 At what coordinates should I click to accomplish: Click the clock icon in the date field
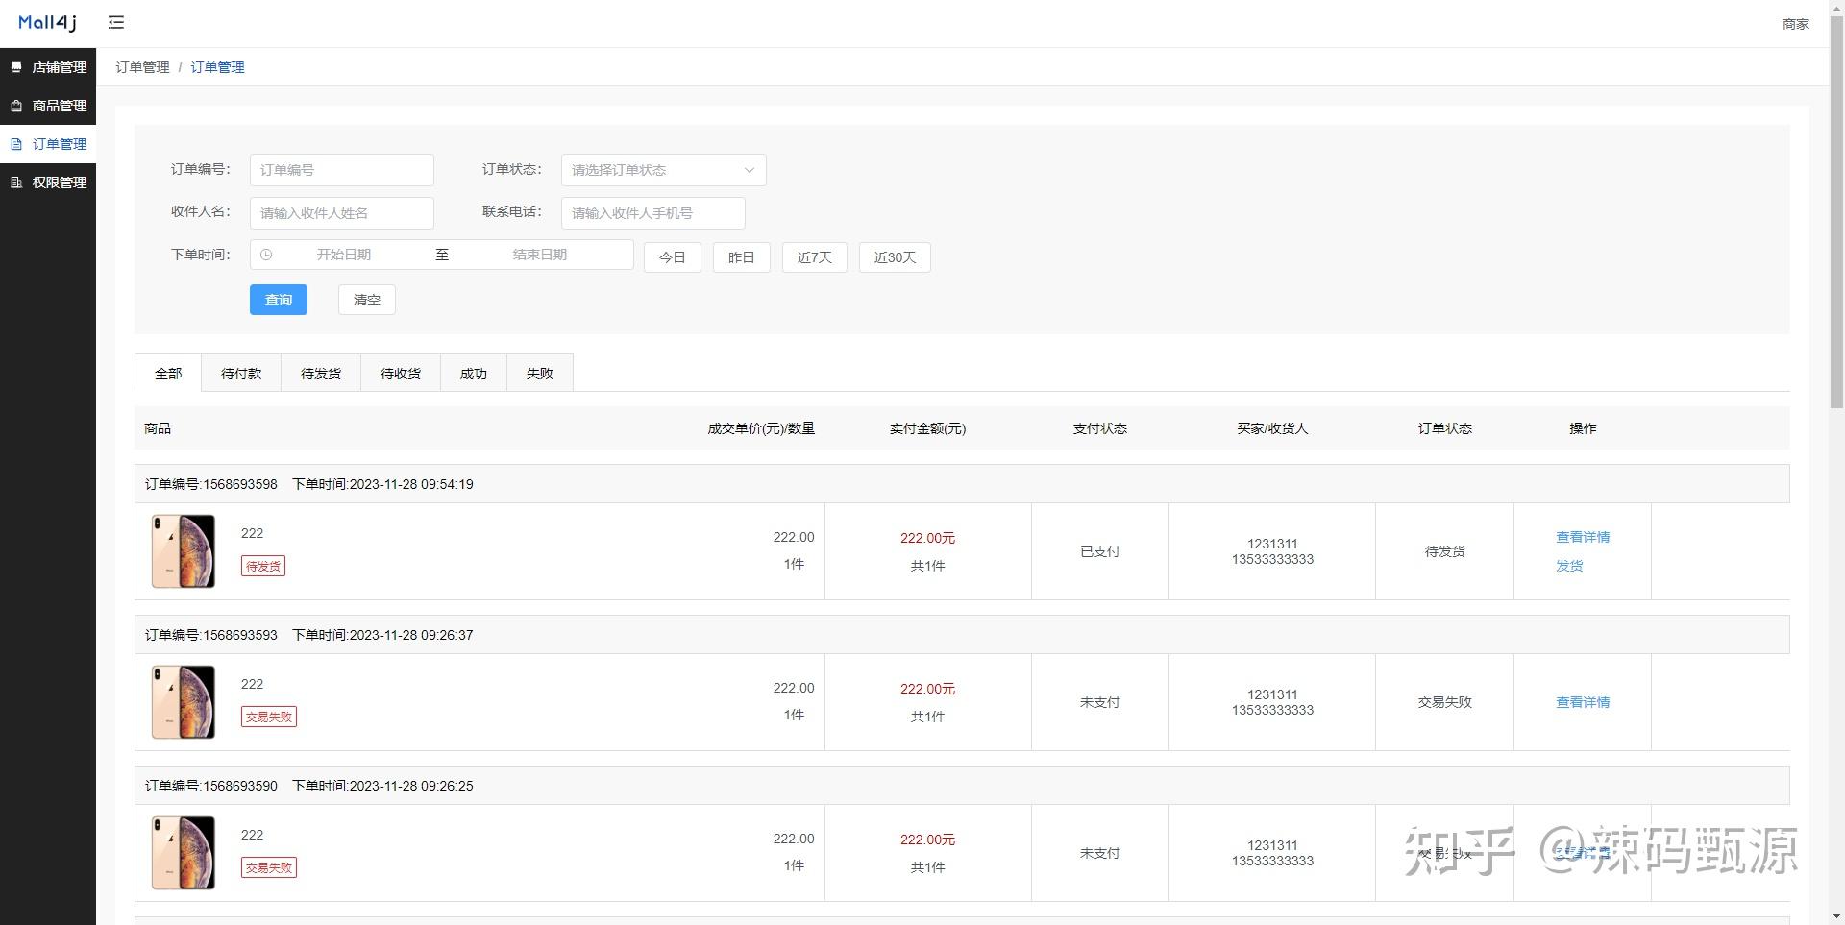coord(267,255)
